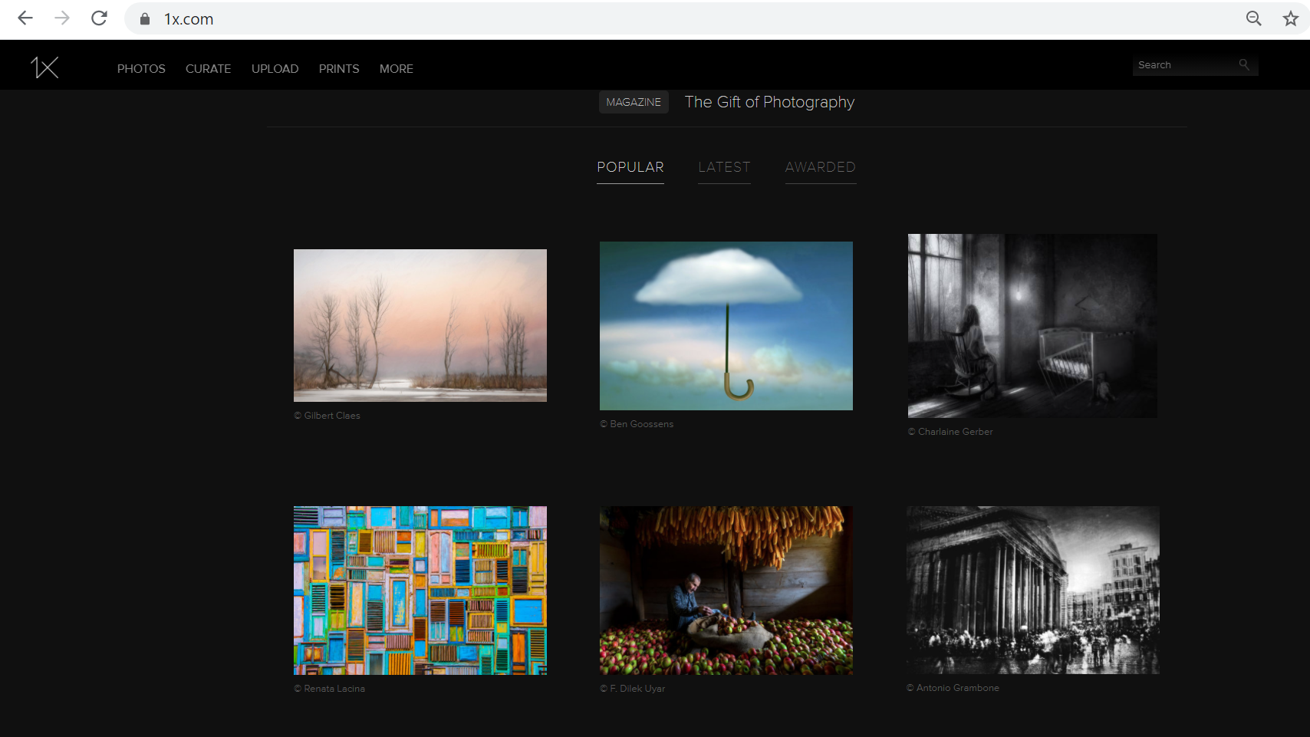Click photographer name Gilbert Claes
This screenshot has height=737, width=1310.
tap(332, 416)
